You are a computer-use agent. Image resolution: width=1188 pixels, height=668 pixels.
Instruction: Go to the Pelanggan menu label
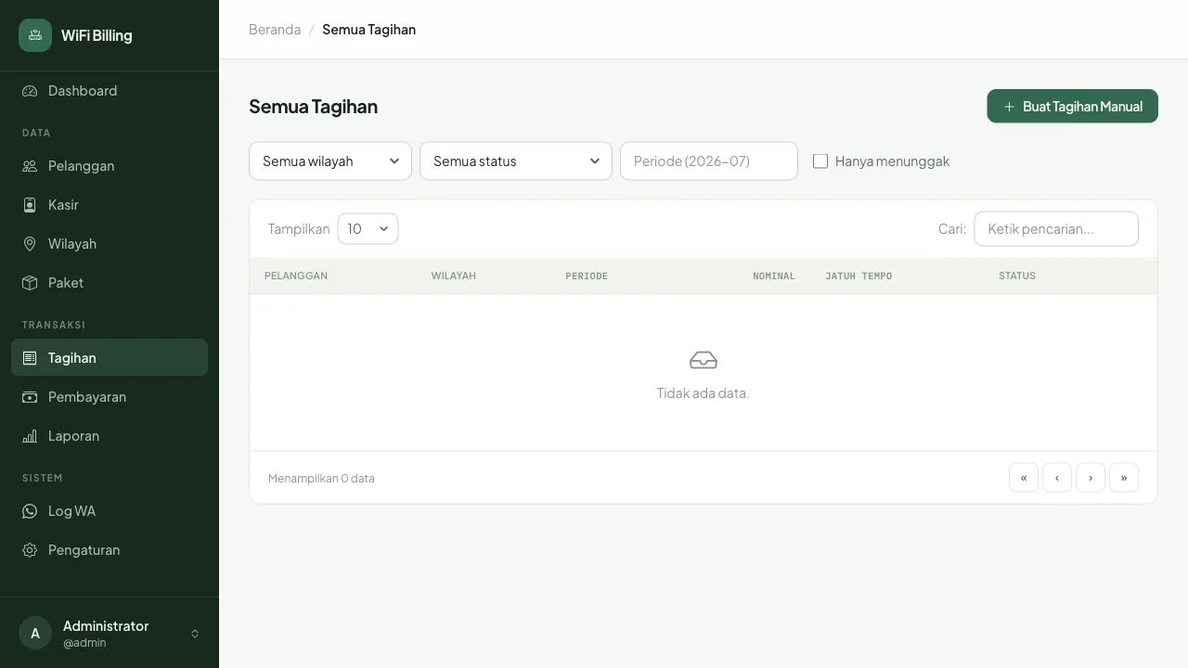tap(82, 166)
